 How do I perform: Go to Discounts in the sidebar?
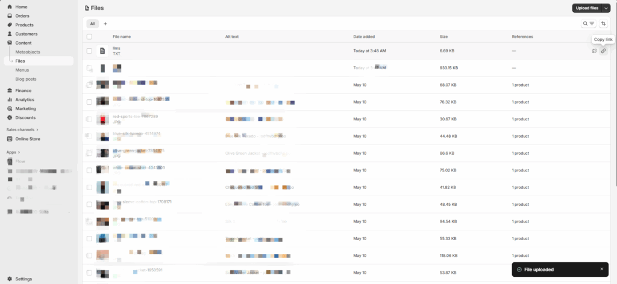pyautogui.click(x=25, y=117)
